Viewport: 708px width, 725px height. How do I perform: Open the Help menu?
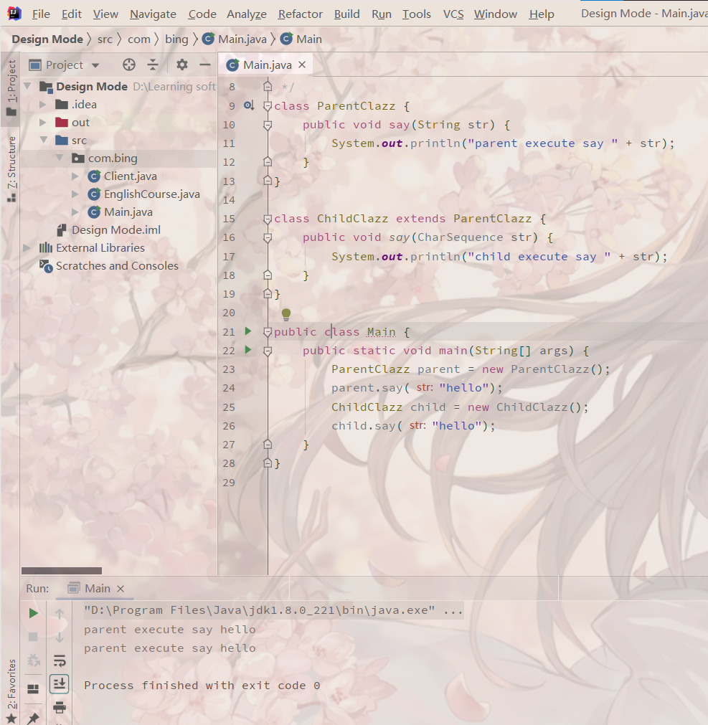coord(542,14)
